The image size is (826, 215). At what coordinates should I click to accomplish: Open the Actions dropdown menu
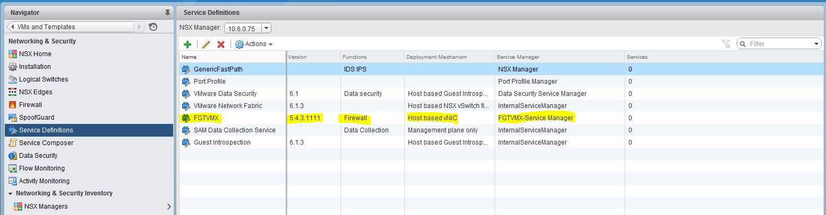click(x=254, y=44)
